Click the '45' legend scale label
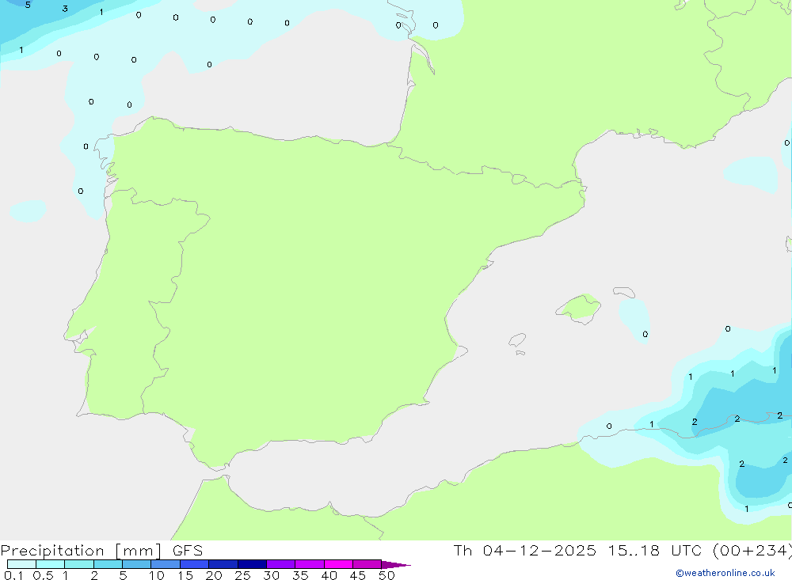Image resolution: width=792 pixels, height=580 pixels. pyautogui.click(x=358, y=575)
